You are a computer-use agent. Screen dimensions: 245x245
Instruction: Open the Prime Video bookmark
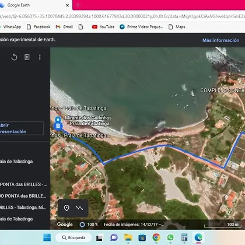pos(141,27)
